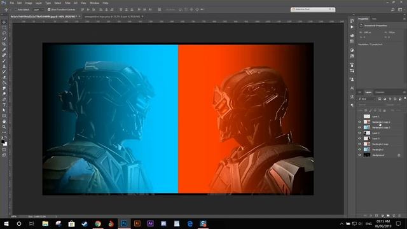Click the background color swatch
Image resolution: width=407 pixels, height=229 pixels.
point(6,144)
